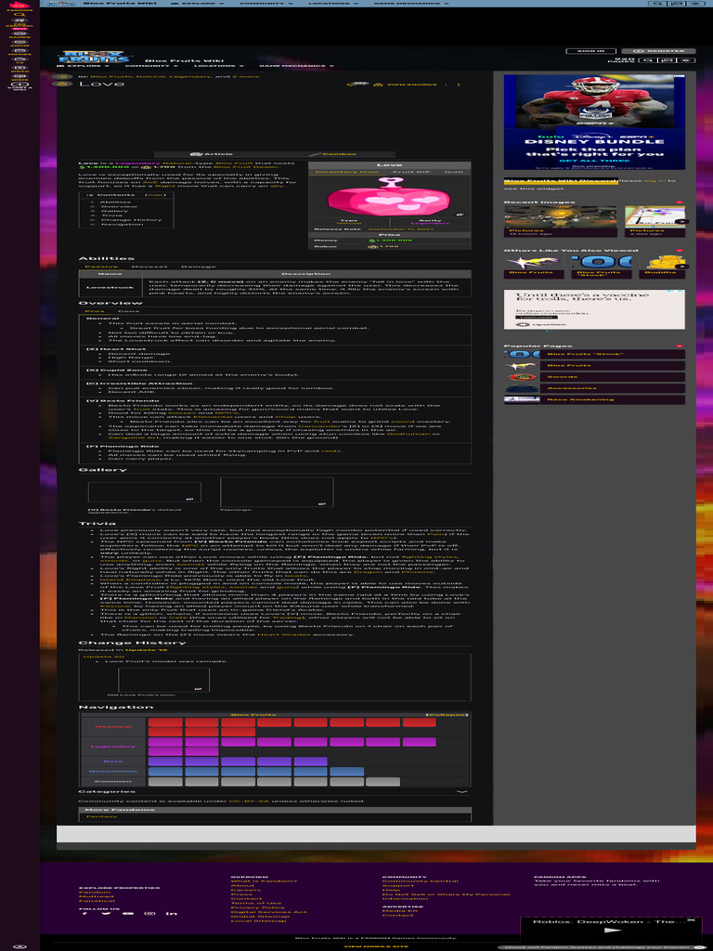
Task: Open the Facebook icon in footer
Action: click(84, 913)
